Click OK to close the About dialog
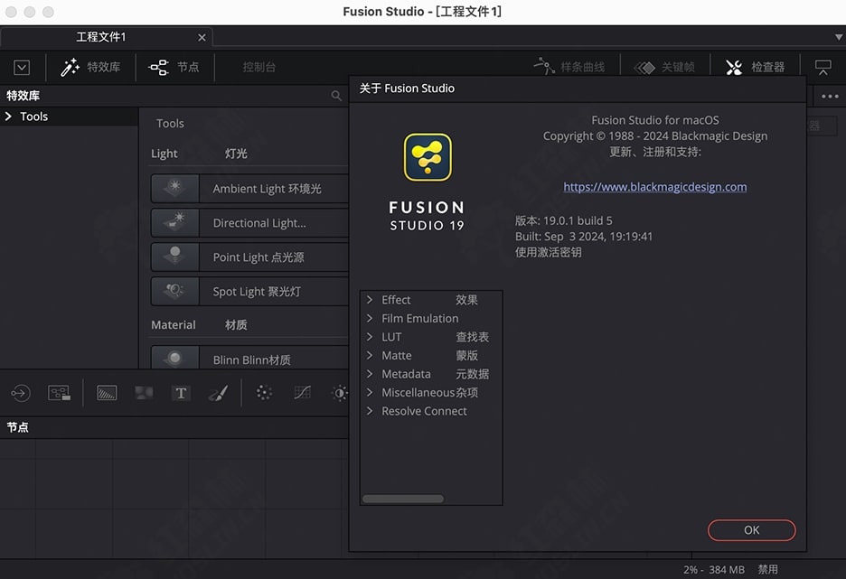846x579 pixels. point(752,530)
